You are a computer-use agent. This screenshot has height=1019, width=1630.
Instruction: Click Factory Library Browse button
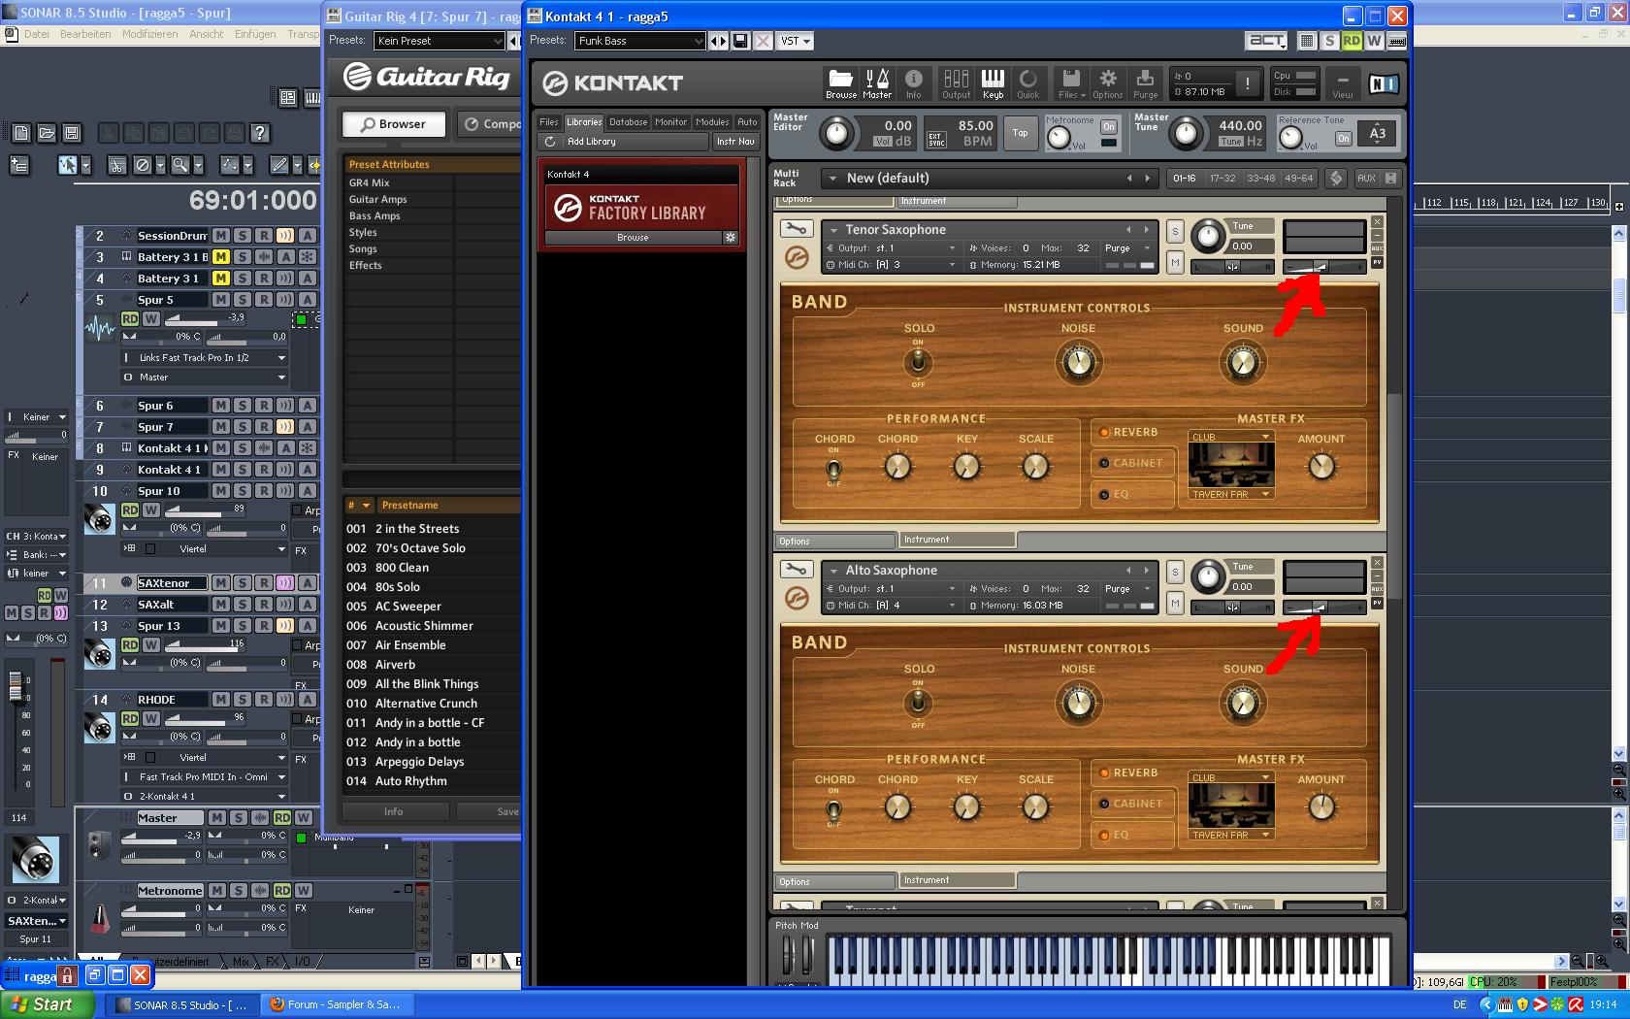[x=633, y=237]
